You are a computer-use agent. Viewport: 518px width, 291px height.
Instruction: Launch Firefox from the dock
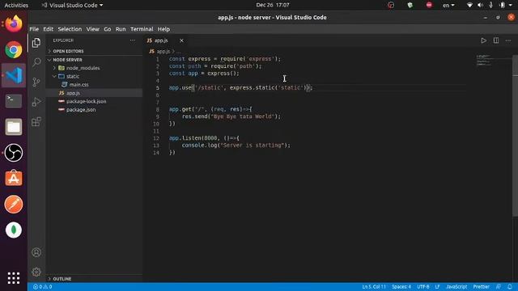(x=14, y=24)
